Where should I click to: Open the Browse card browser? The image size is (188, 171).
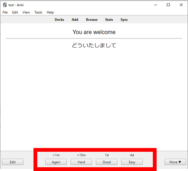point(92,20)
